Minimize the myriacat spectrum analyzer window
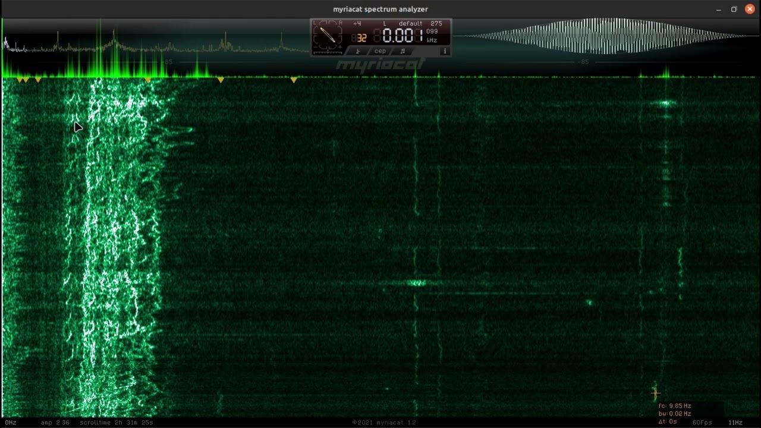761x428 pixels. [718, 9]
